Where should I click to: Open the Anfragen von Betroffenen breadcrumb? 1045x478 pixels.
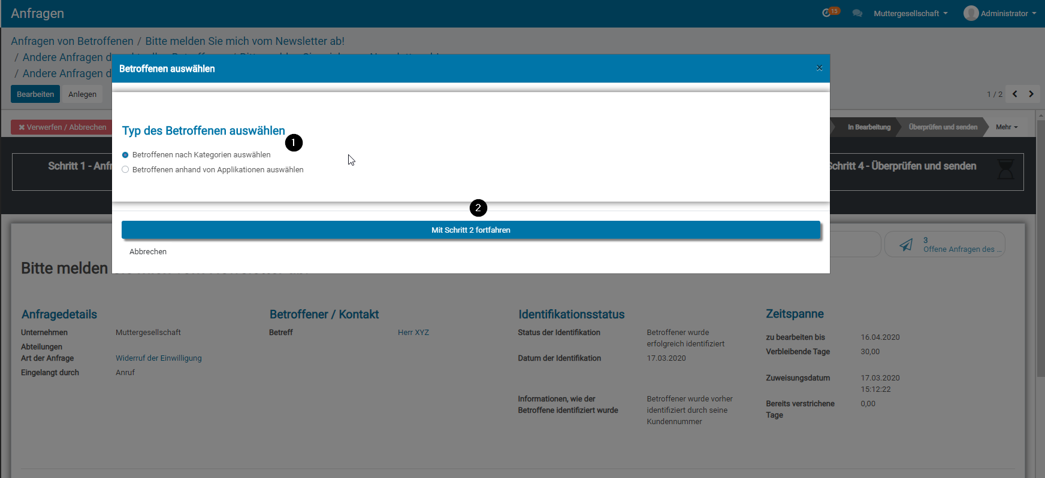click(72, 41)
